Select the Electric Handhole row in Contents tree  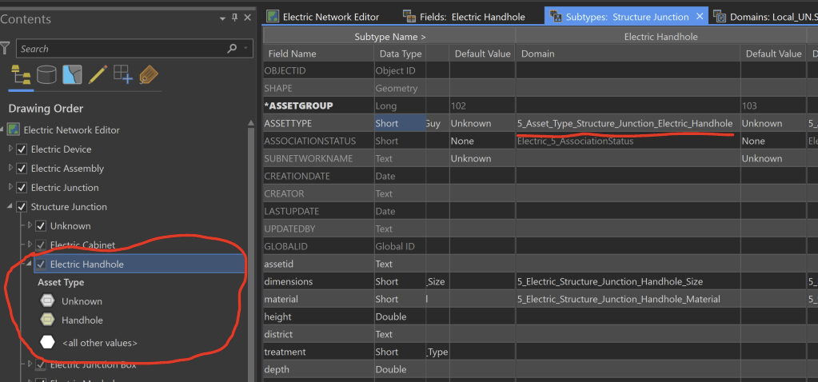tap(139, 265)
